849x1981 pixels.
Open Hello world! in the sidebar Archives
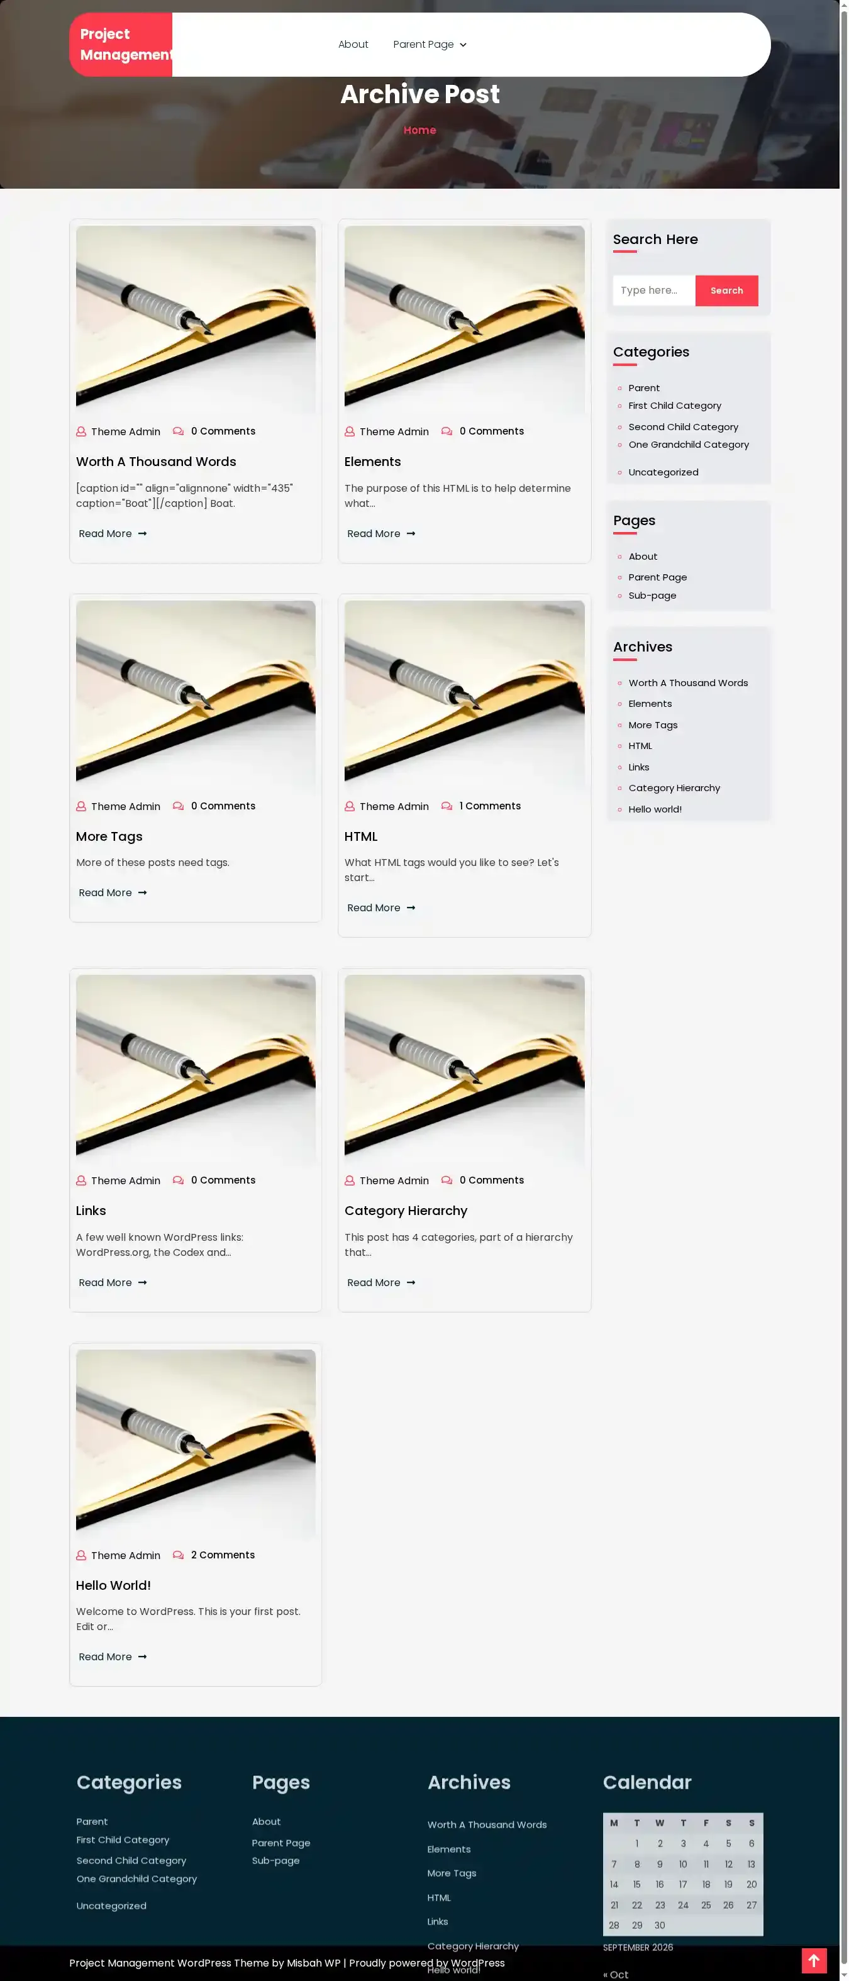pos(655,810)
